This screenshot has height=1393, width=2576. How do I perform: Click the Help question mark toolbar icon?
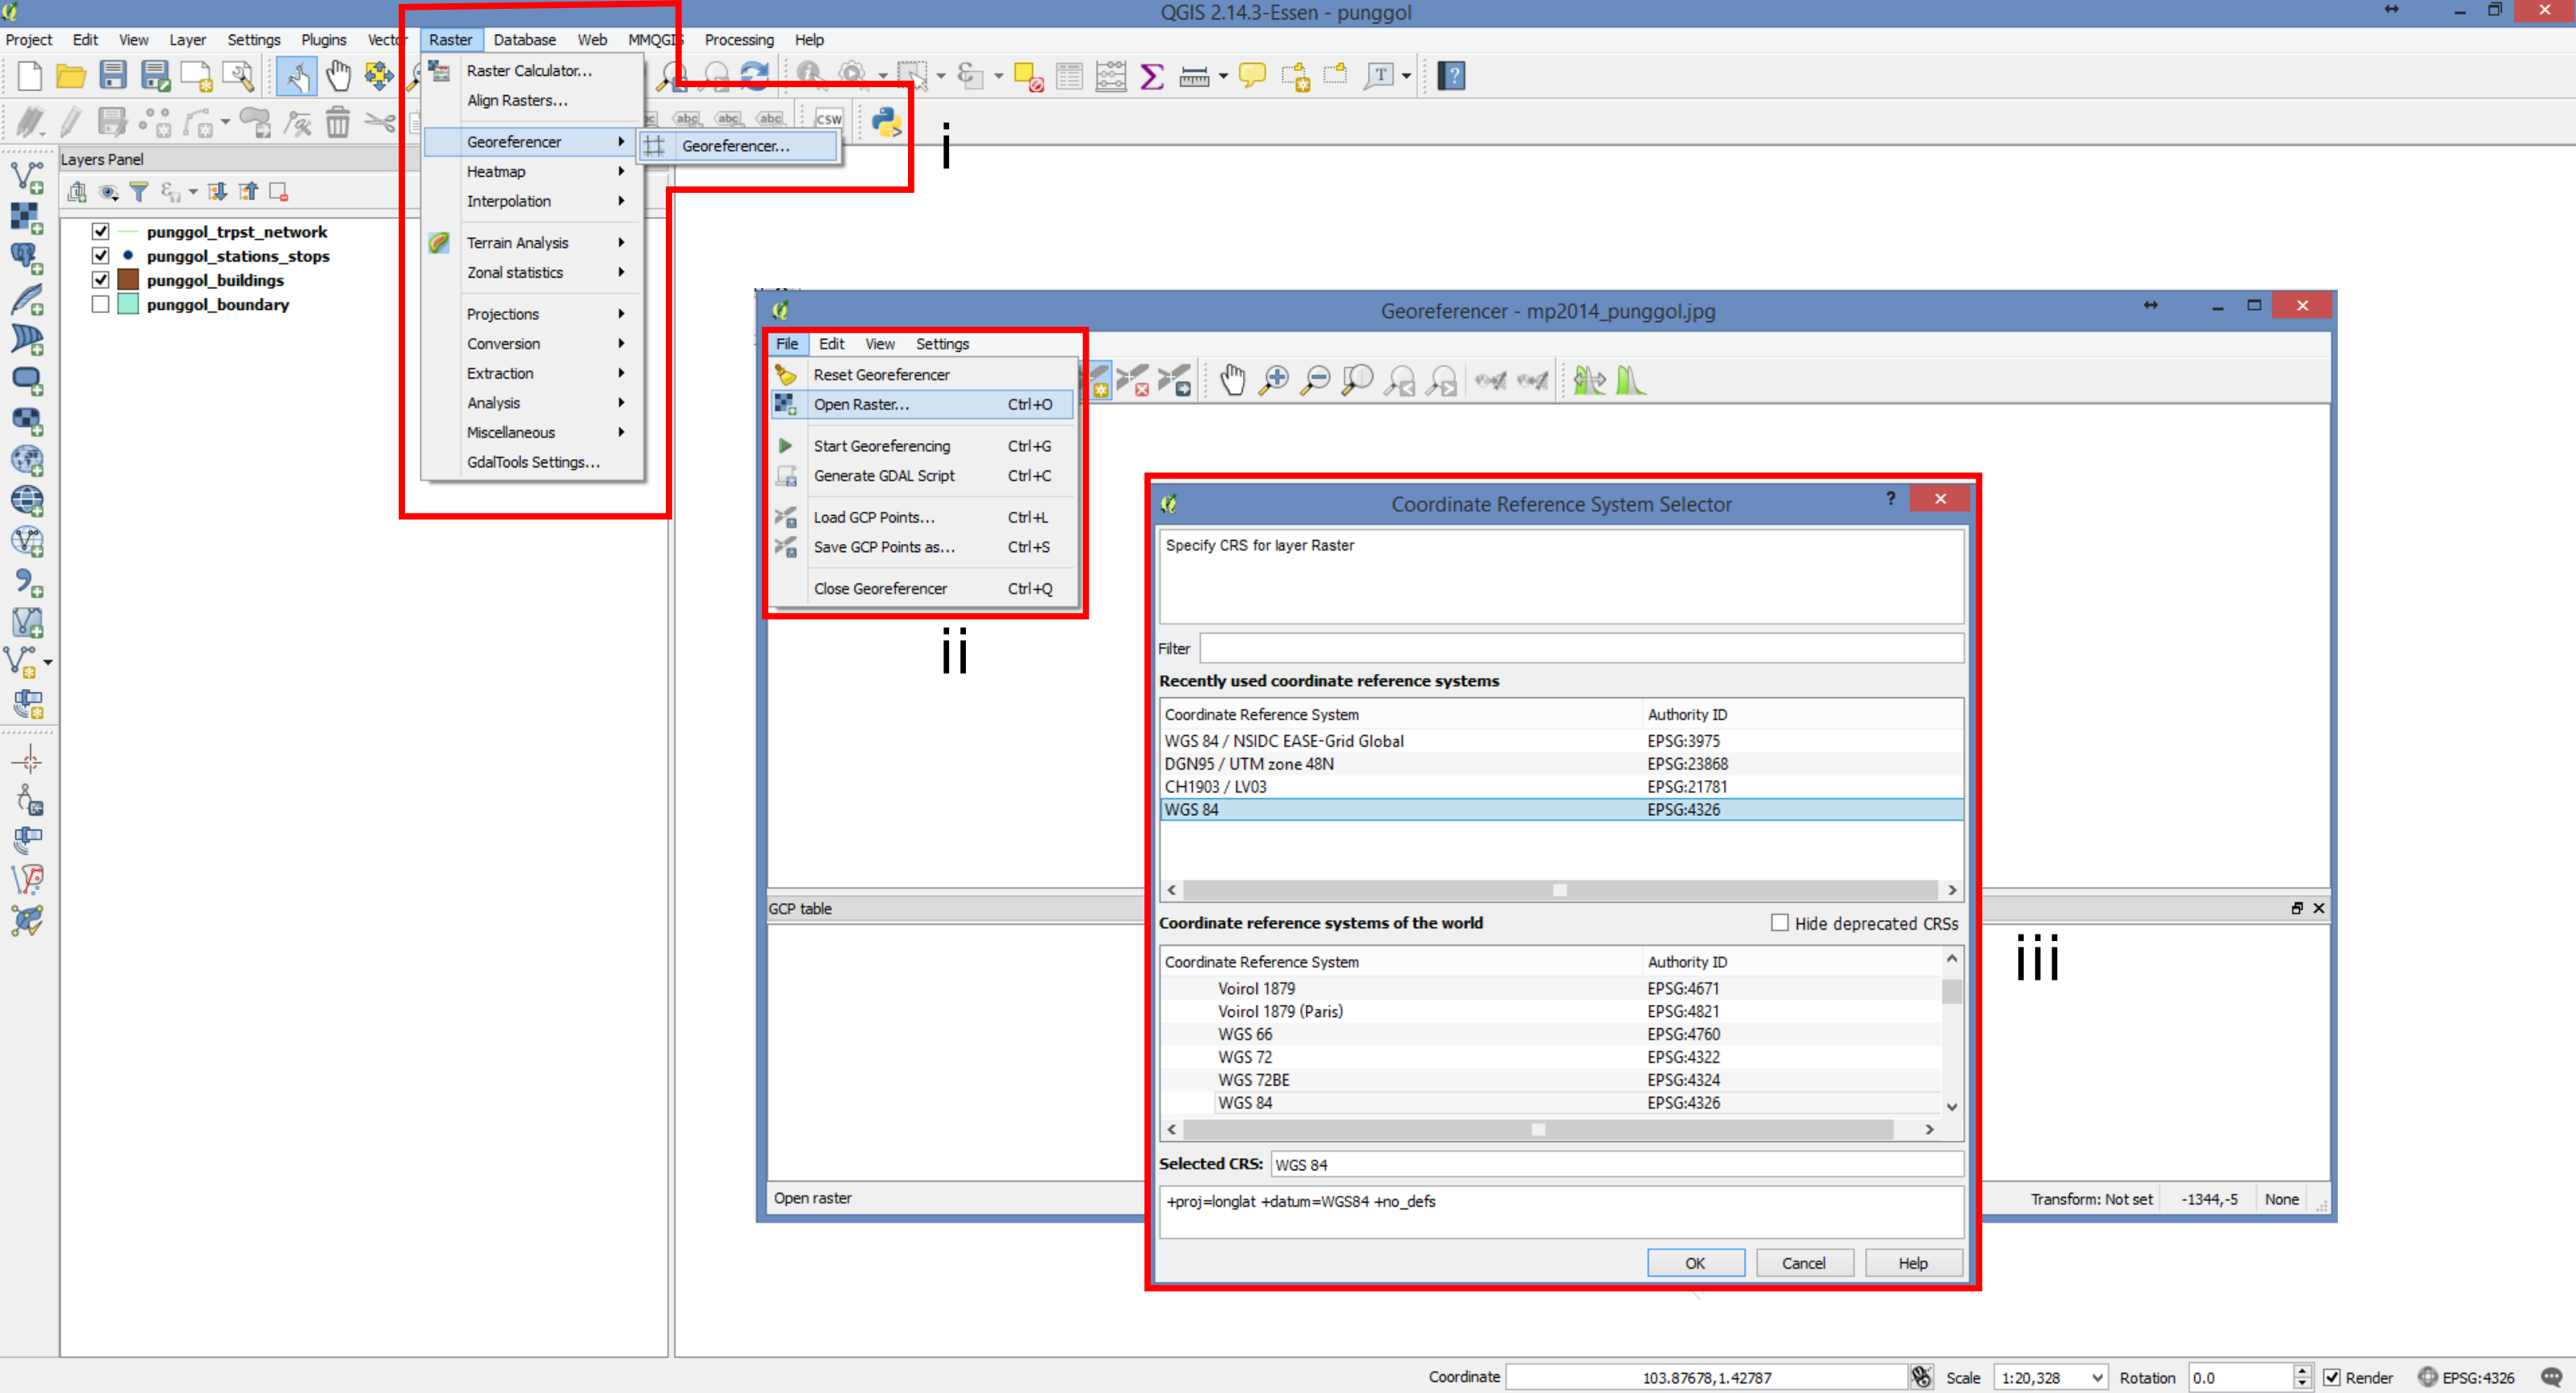[x=1451, y=76]
